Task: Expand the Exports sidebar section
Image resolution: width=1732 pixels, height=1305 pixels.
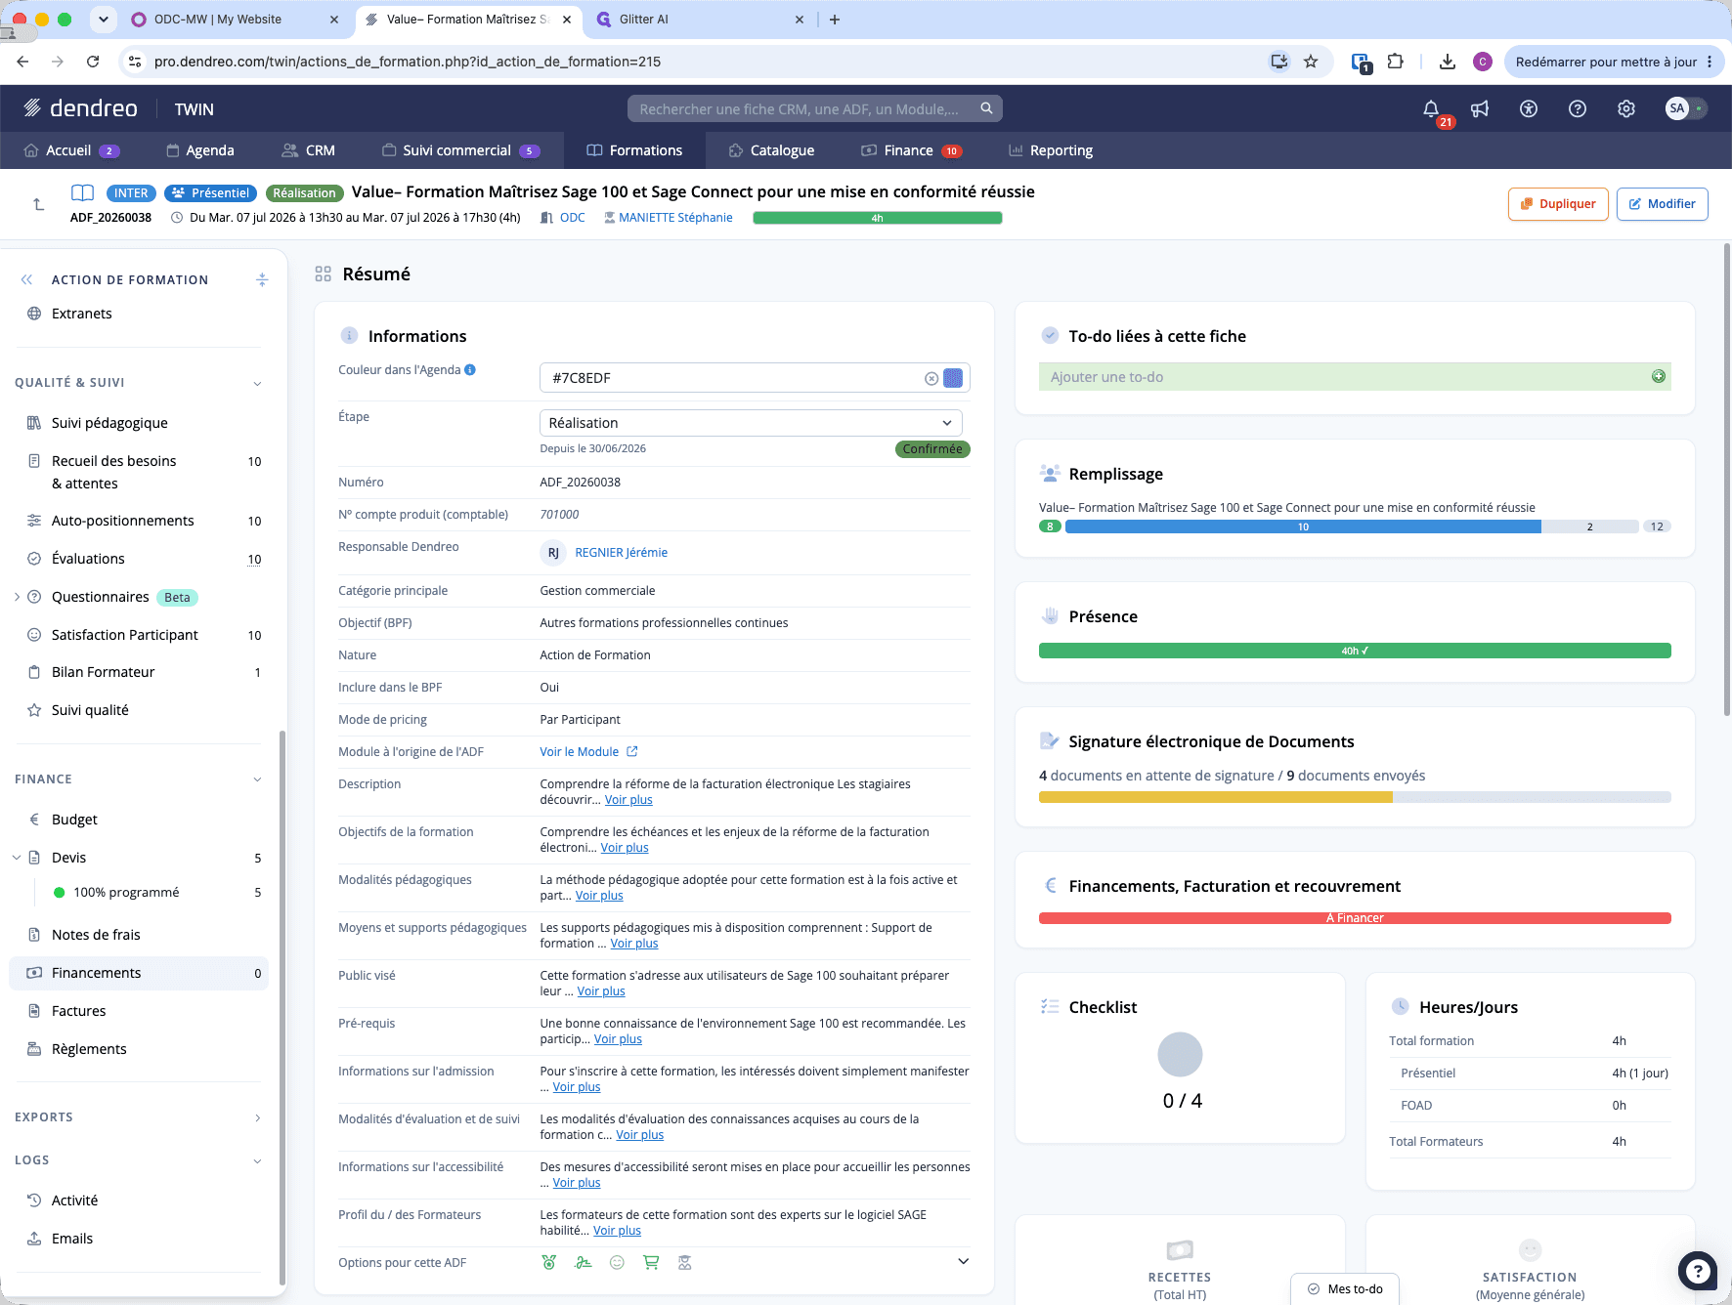Action: click(257, 1117)
